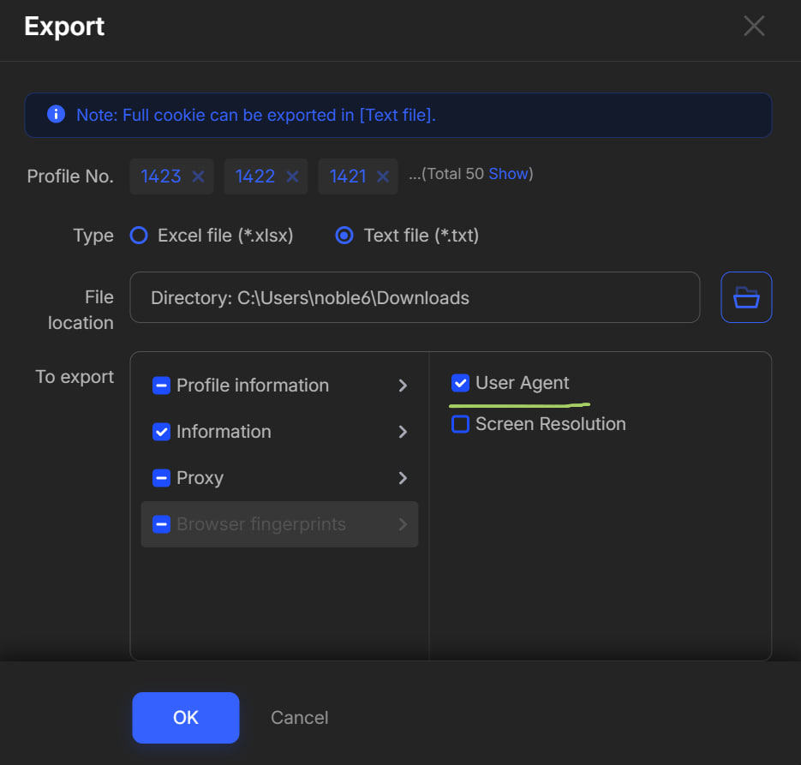Expand the Information category arrow
Screen dimensions: 801x765
(403, 432)
